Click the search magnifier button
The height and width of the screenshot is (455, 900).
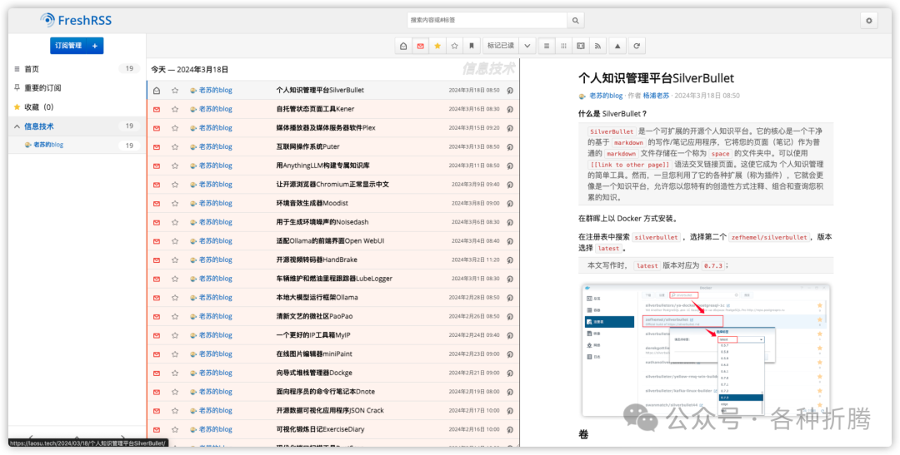[576, 21]
